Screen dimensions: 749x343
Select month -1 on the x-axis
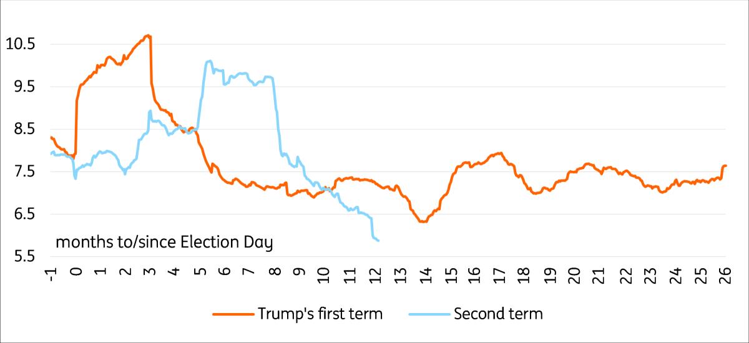51,274
